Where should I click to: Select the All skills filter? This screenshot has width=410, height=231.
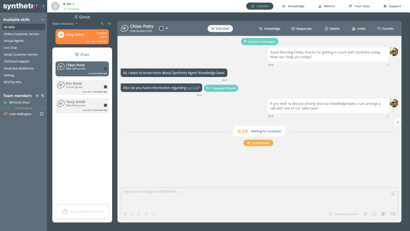[24, 27]
